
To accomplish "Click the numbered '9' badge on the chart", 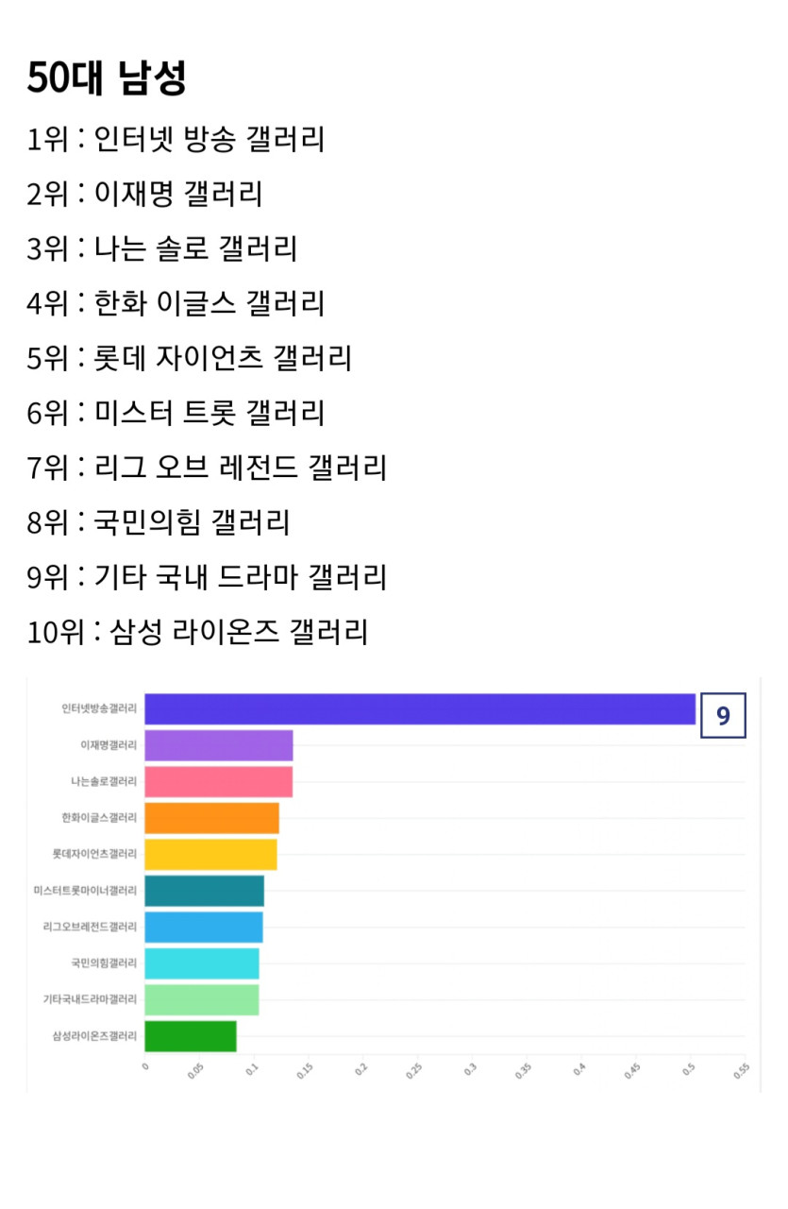I will pyautogui.click(x=723, y=716).
